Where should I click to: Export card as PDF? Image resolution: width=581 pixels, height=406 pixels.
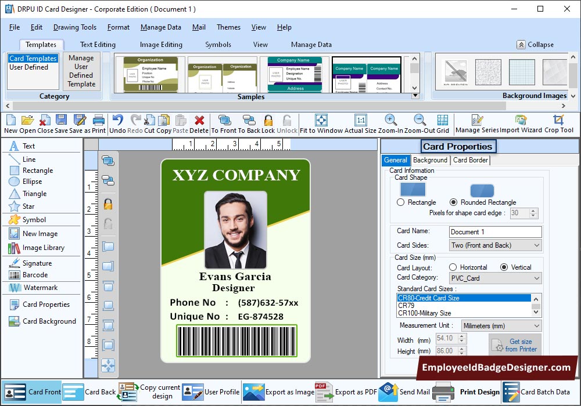(346, 392)
